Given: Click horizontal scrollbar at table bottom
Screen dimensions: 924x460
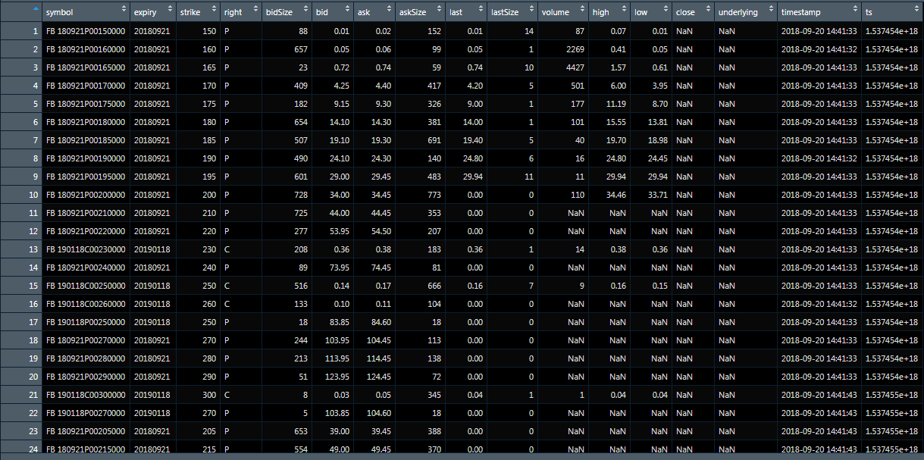Looking at the screenshot, I should 462,456.
